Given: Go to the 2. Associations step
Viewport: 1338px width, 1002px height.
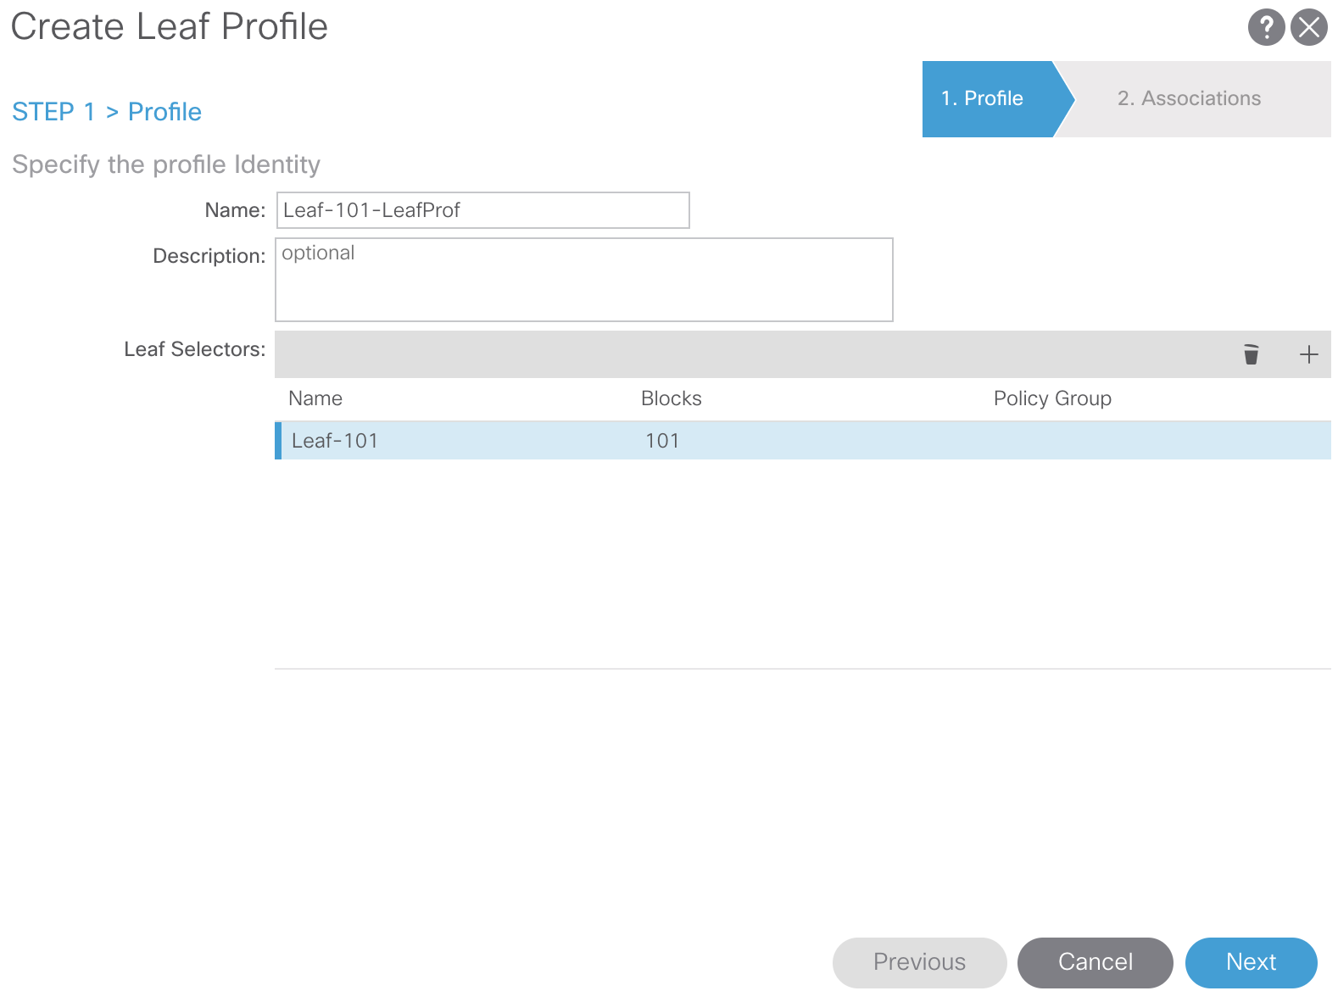Looking at the screenshot, I should (1189, 98).
